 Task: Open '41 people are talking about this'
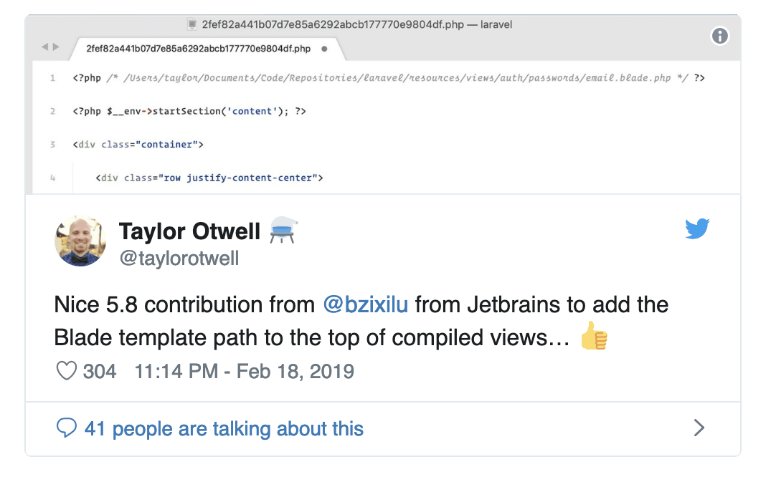pos(224,428)
